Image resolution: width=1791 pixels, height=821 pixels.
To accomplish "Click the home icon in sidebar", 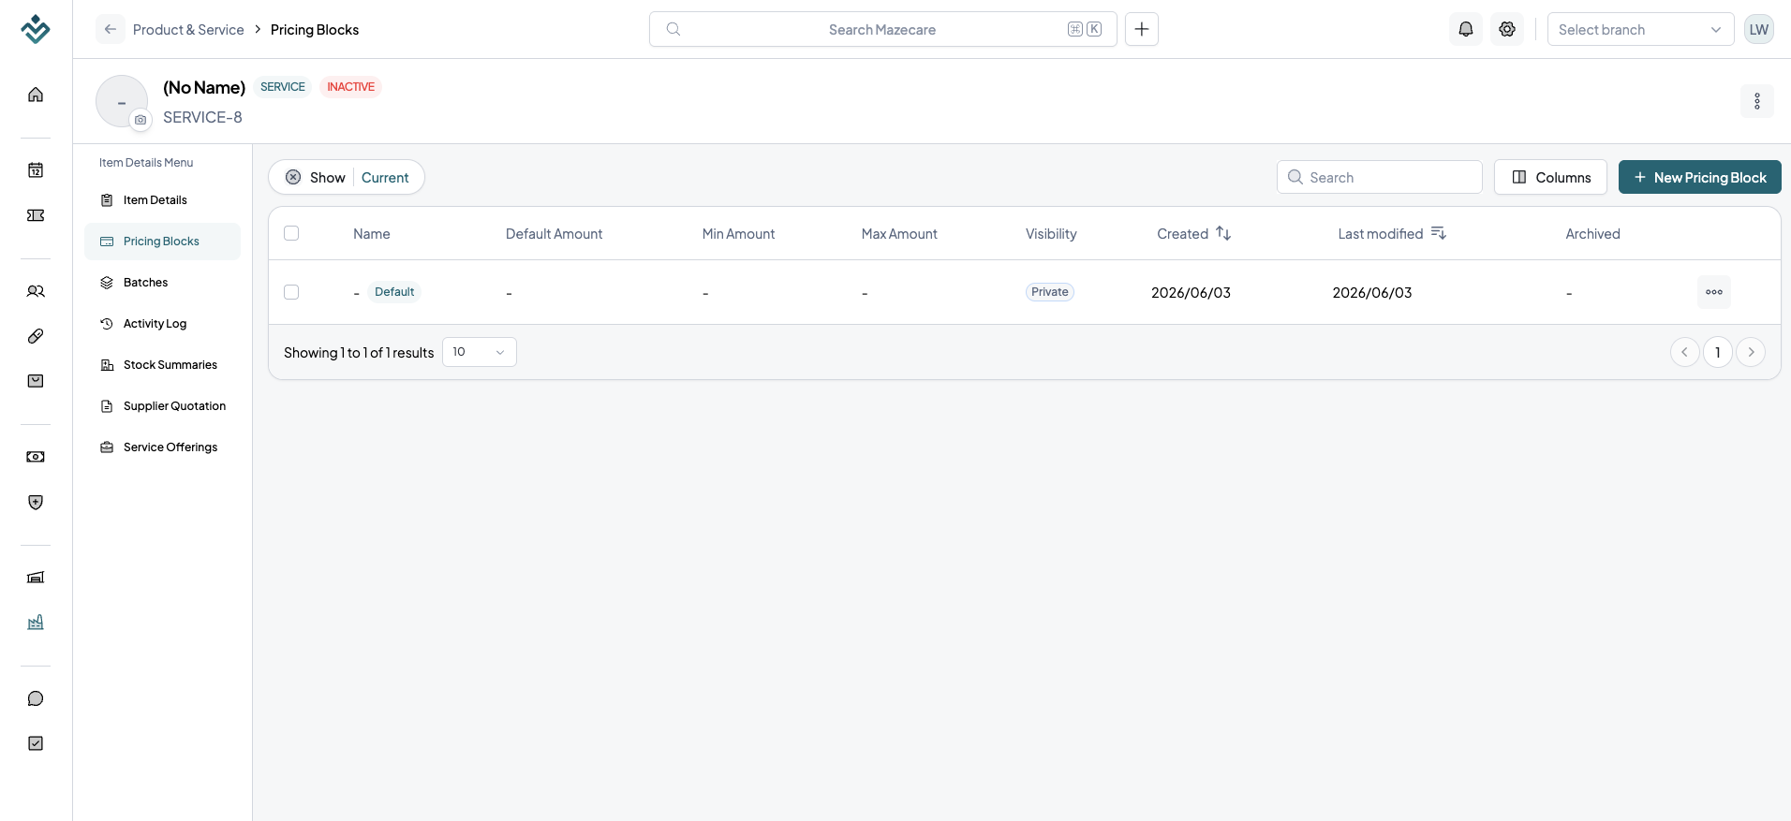I will (x=36, y=95).
